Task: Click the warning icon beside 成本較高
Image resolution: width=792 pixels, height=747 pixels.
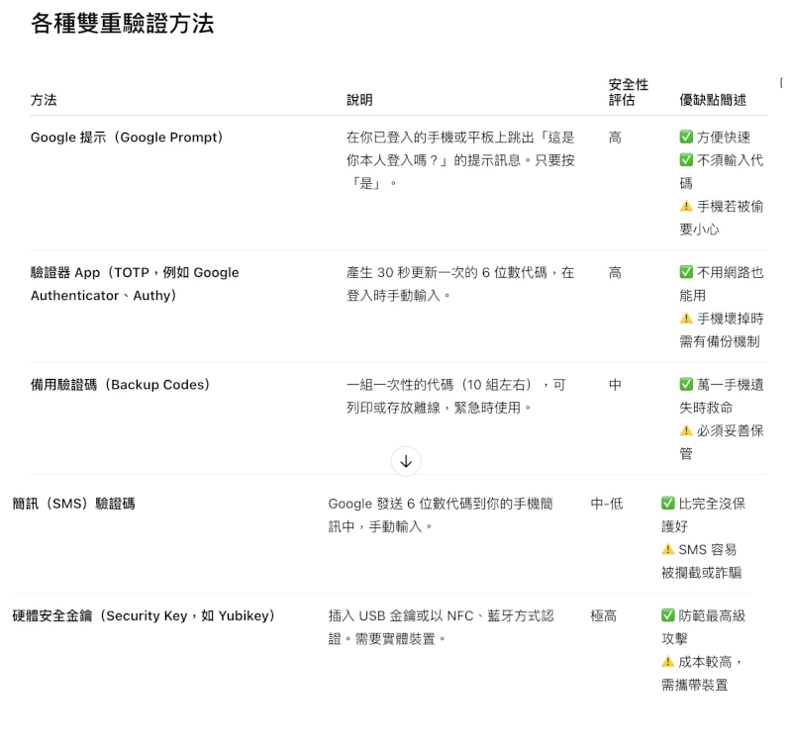Action: tap(668, 661)
